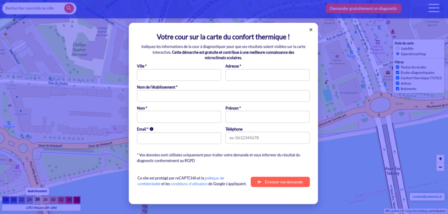Uncheck the Arbres filter

pos(397,83)
